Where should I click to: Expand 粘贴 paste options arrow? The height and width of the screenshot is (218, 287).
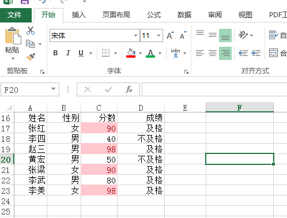13,58
